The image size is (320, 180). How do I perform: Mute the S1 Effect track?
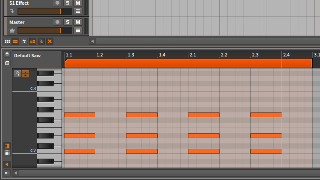tap(78, 3)
